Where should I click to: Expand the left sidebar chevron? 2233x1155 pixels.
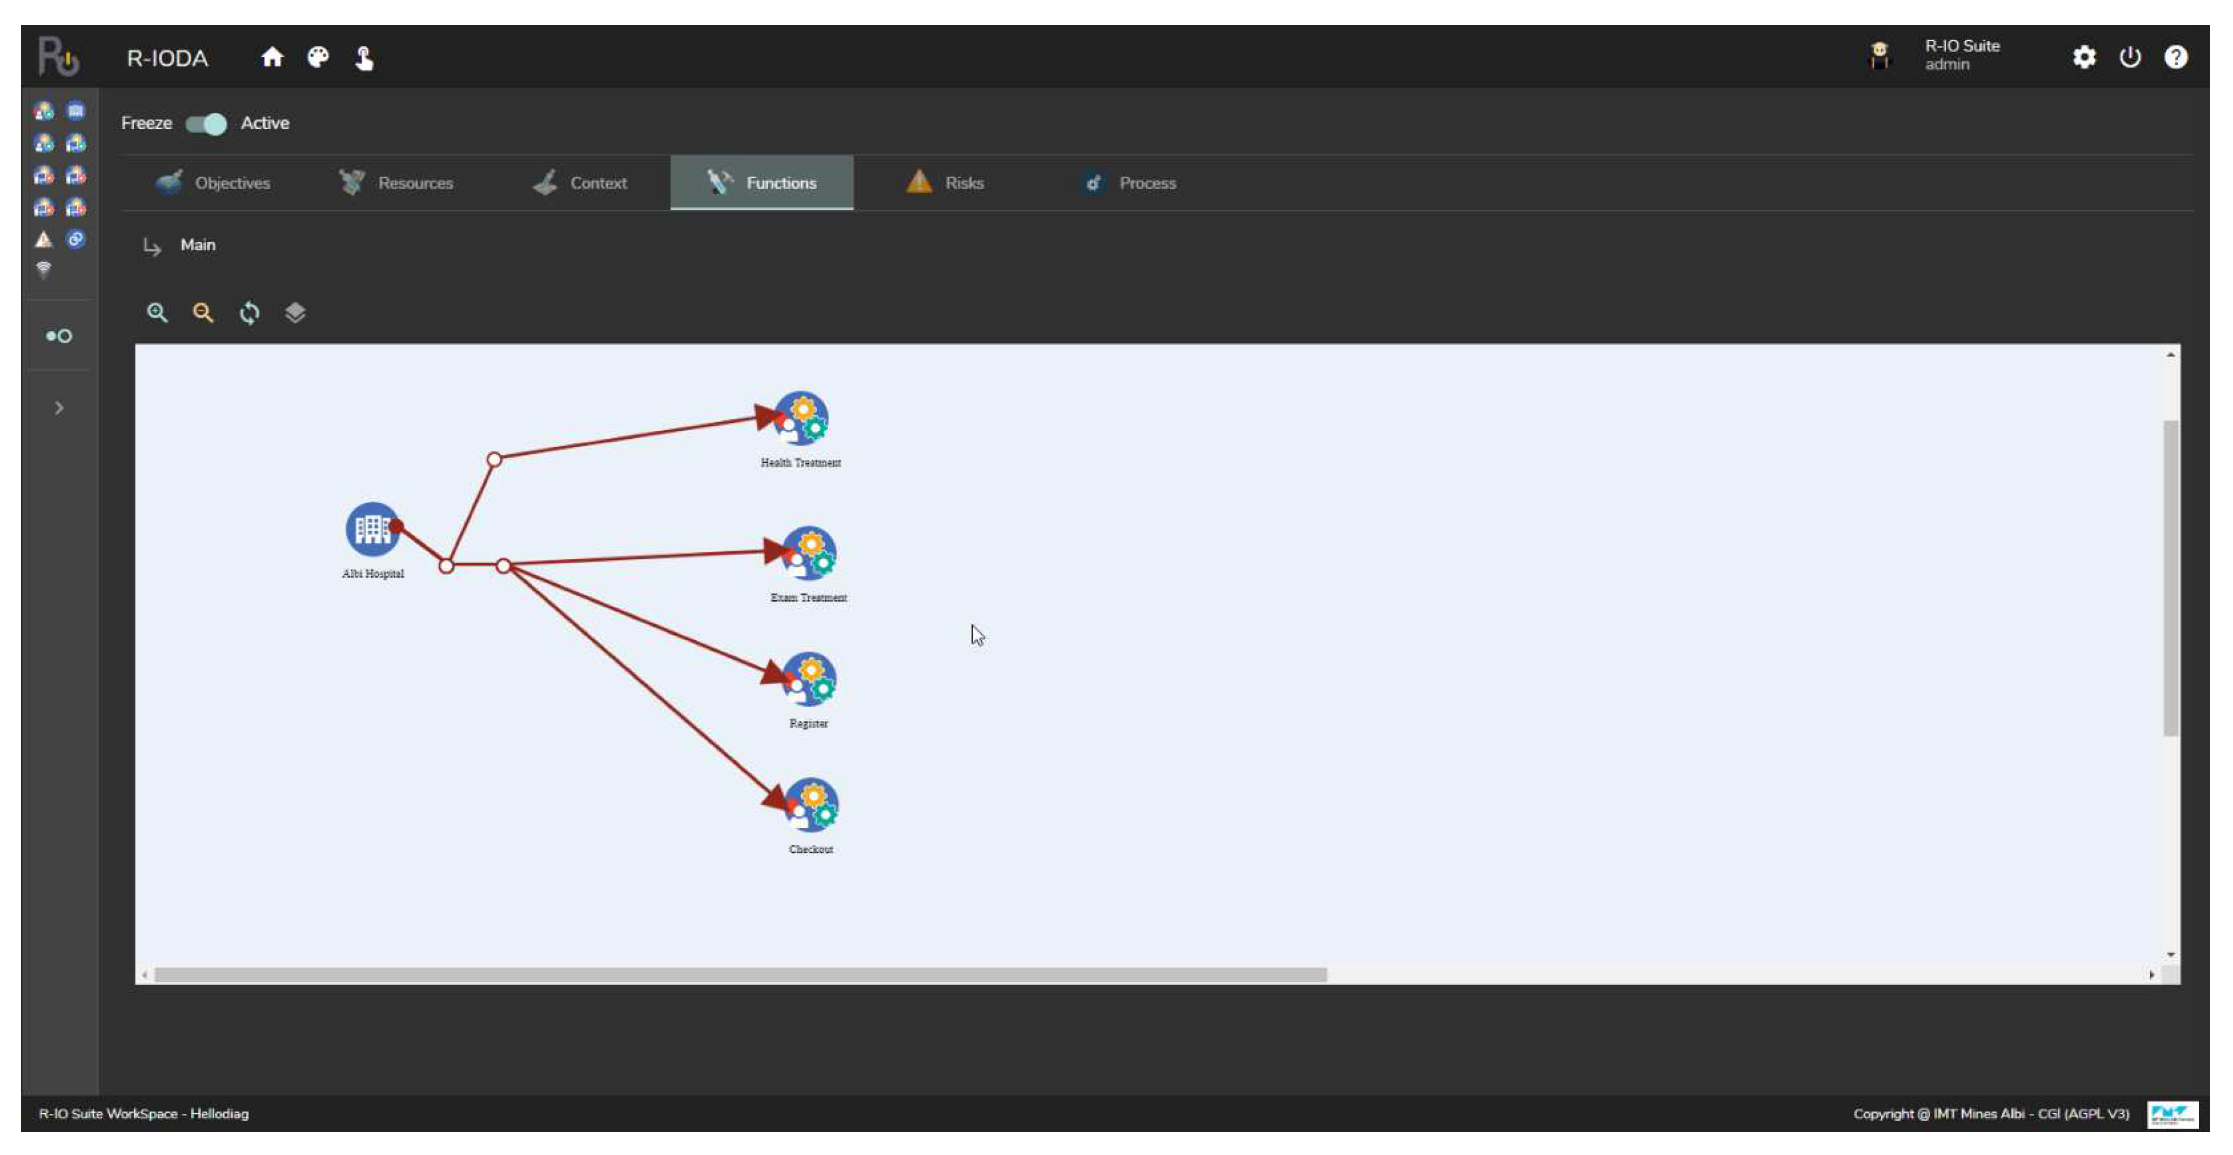tap(59, 408)
